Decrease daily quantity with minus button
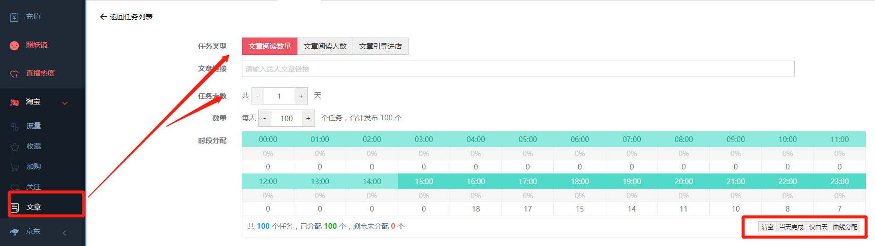 coord(265,118)
